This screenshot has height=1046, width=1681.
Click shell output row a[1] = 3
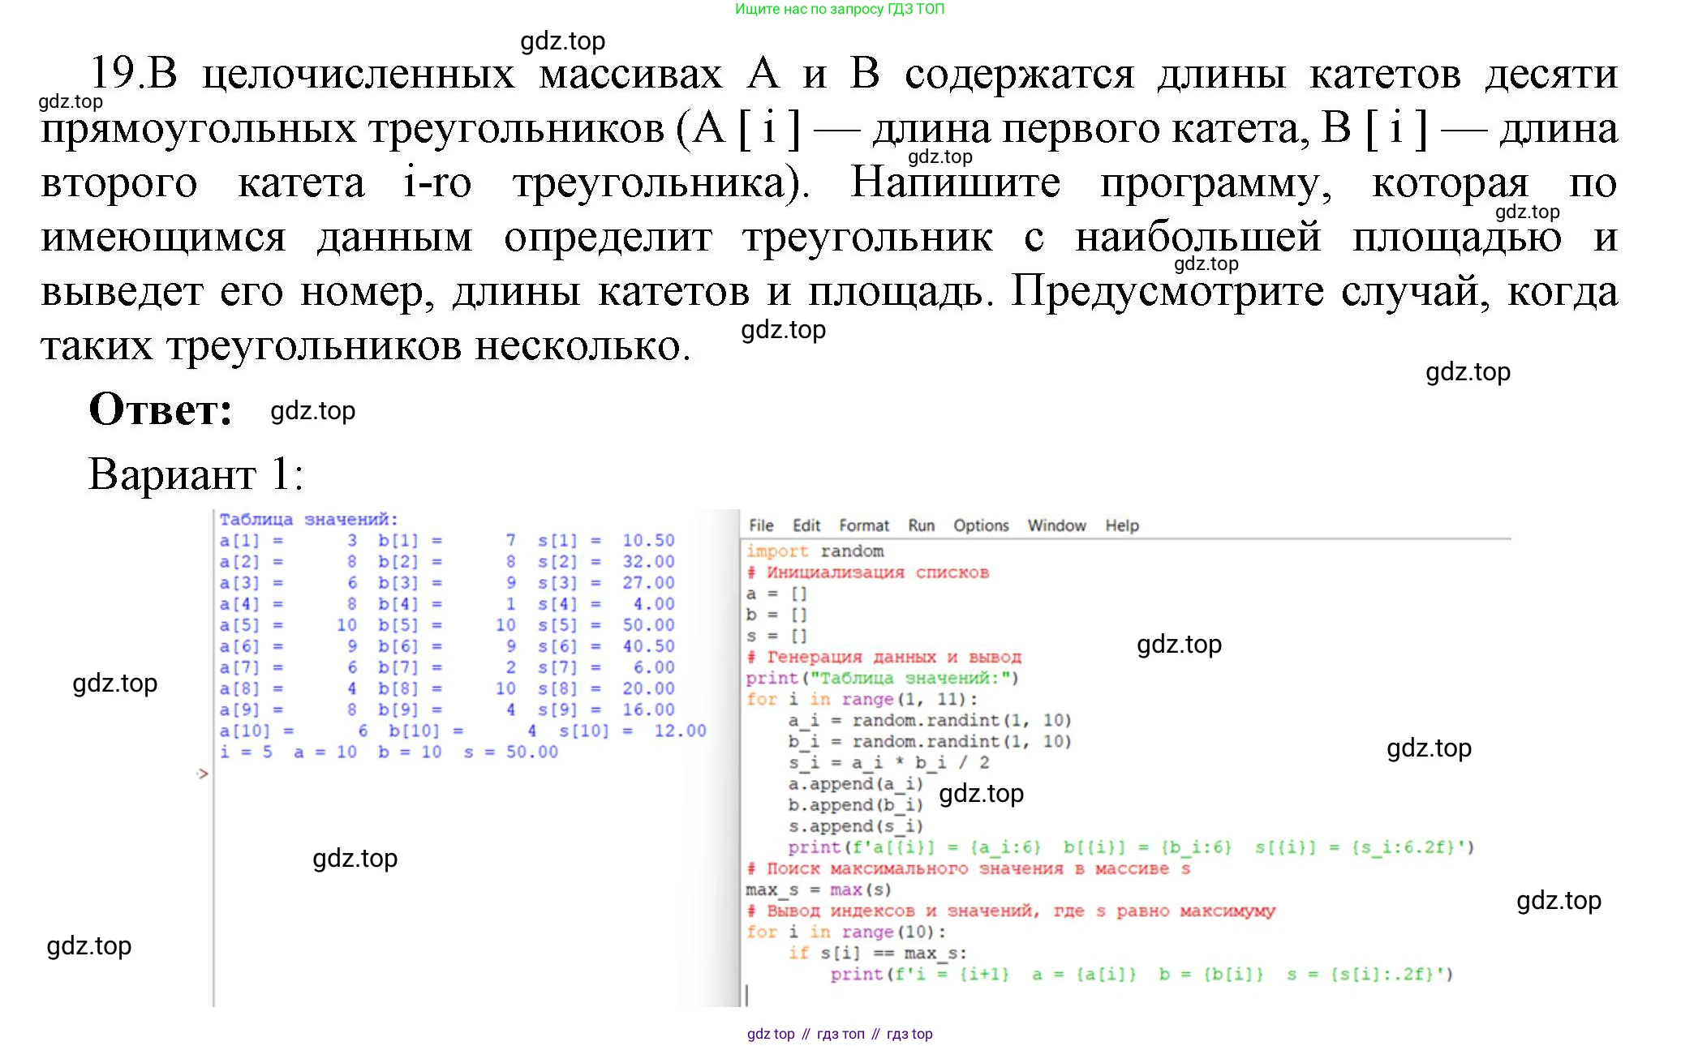(x=446, y=540)
